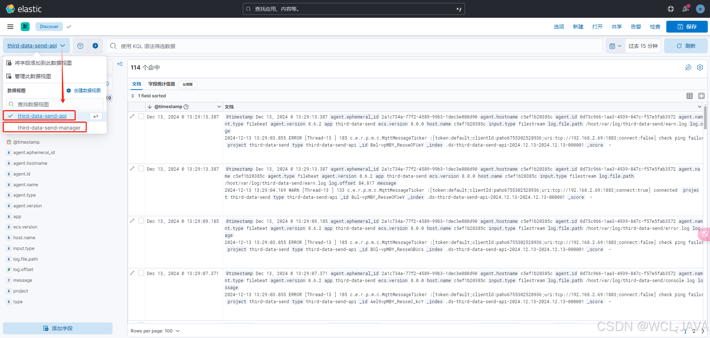Select checkbox of first document row

pos(141,116)
